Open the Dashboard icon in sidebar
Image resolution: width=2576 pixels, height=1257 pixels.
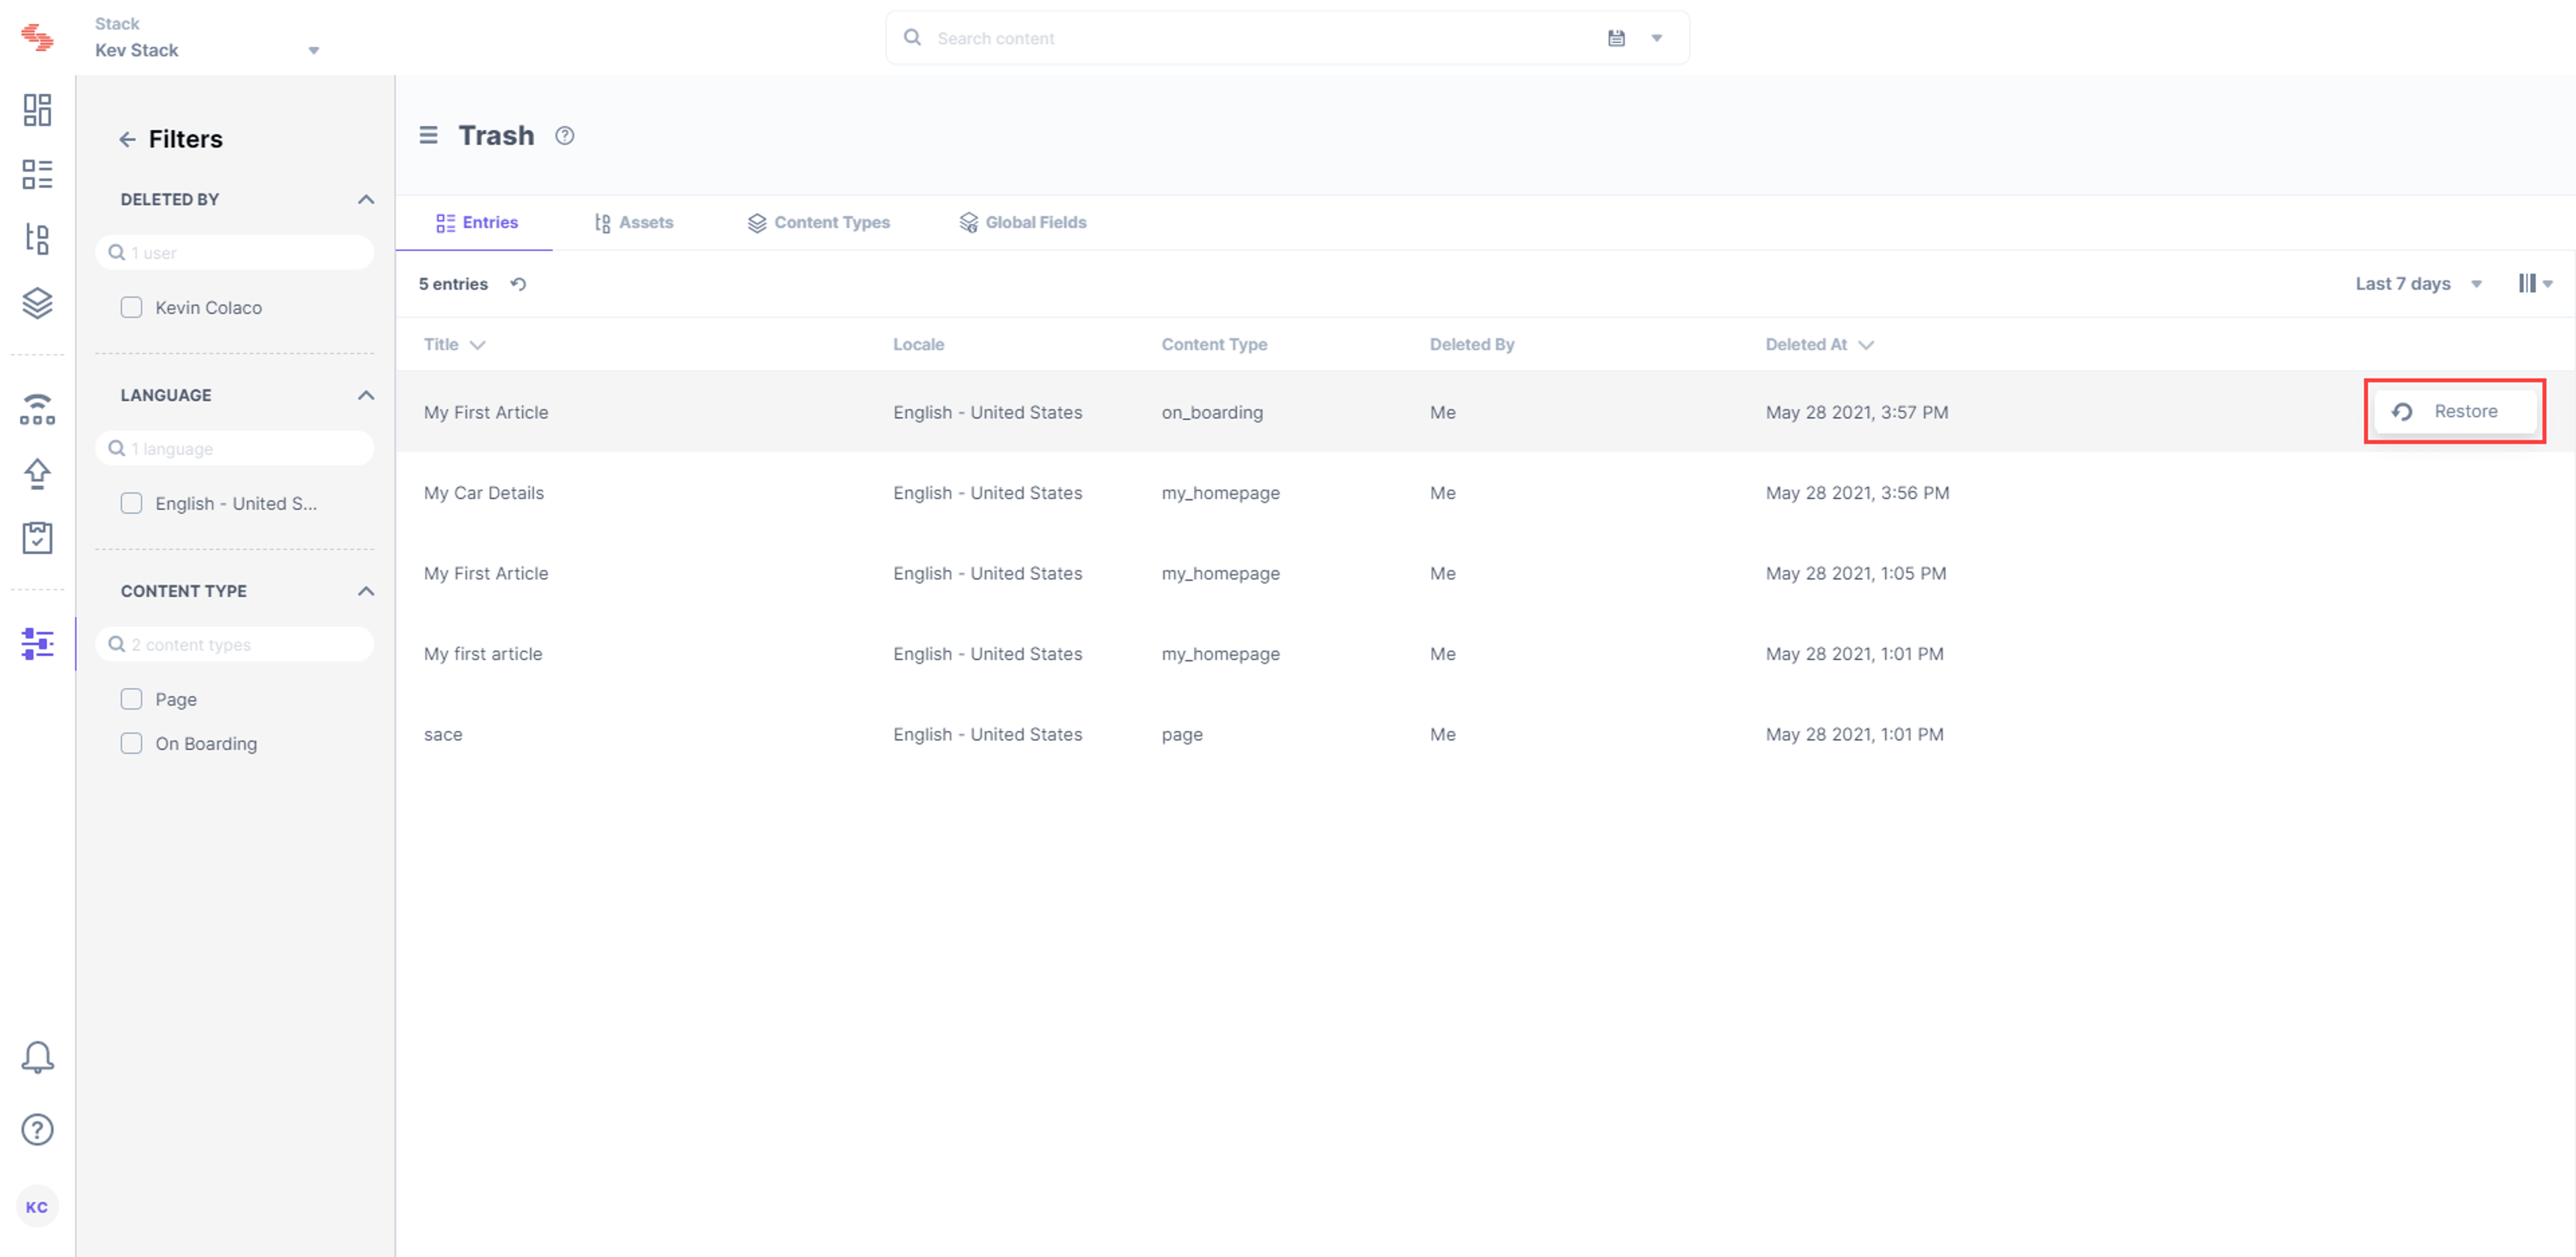37,110
